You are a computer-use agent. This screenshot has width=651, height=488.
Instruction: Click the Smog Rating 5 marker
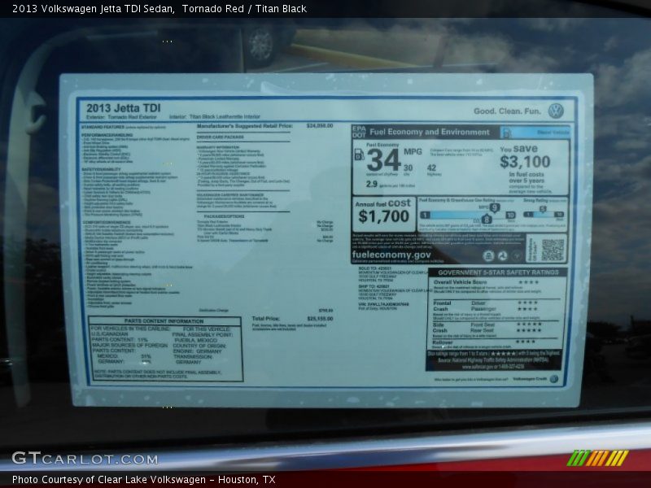[543, 209]
